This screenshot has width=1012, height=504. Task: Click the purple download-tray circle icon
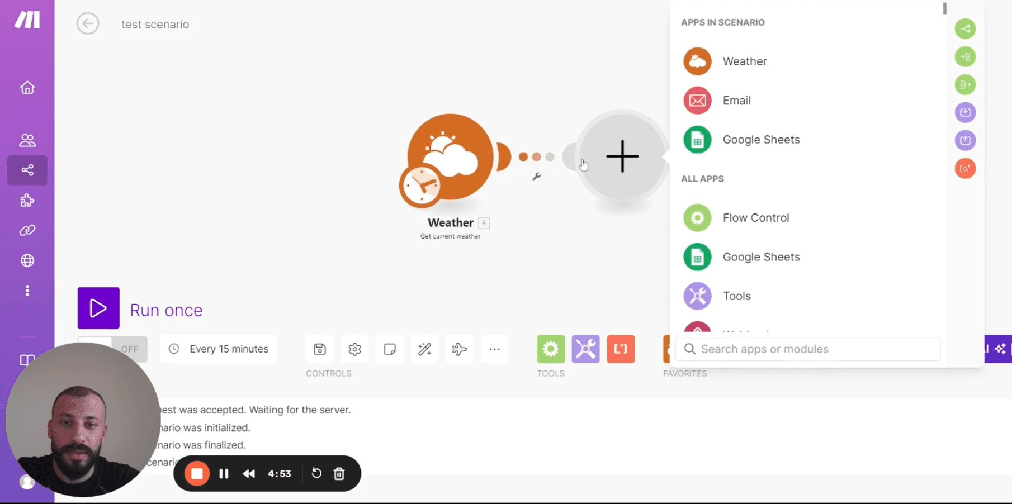(966, 112)
